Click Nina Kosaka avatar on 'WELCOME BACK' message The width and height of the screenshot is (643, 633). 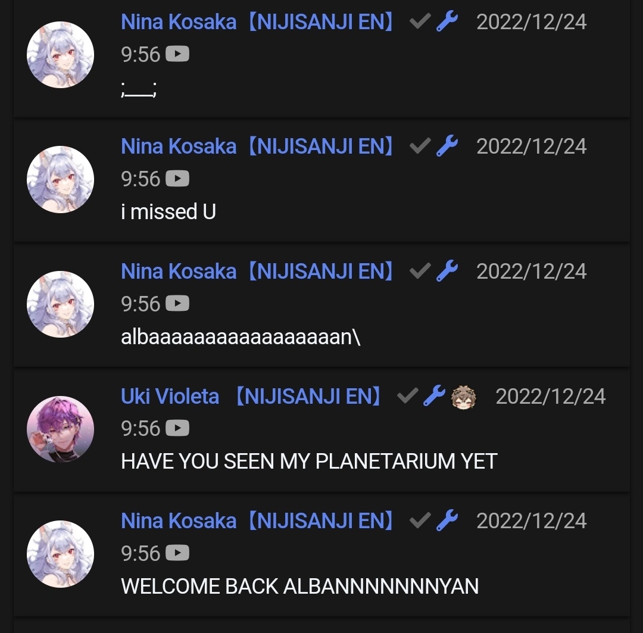point(60,554)
